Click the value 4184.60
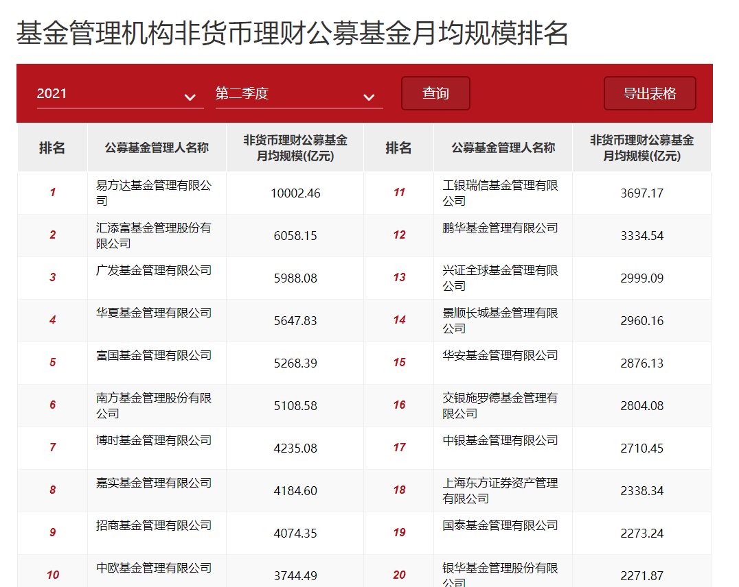This screenshot has width=739, height=587. 295,491
